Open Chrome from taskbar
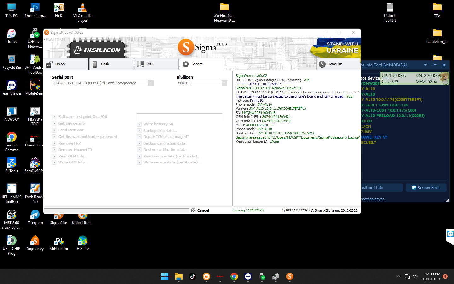The width and height of the screenshot is (454, 284). (234, 276)
